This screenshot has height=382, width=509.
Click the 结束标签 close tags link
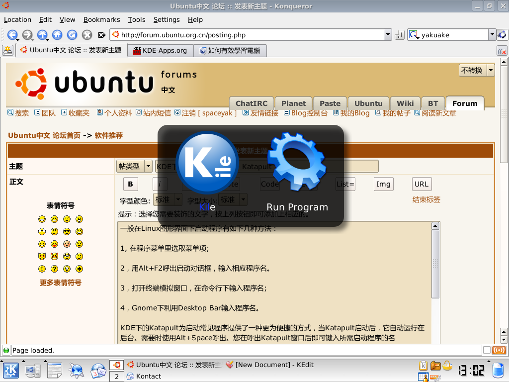click(x=426, y=199)
